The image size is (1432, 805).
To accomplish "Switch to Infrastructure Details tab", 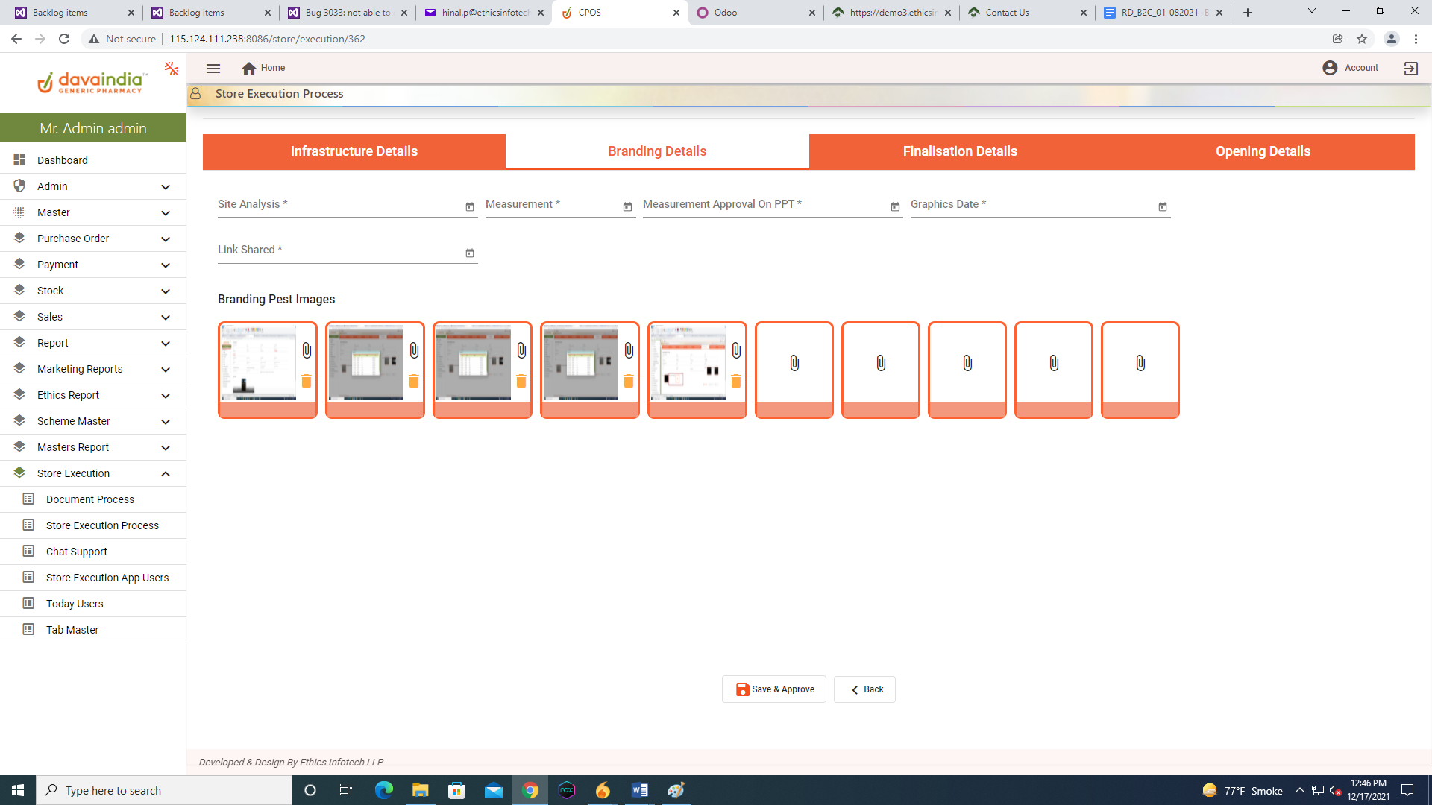I will coord(354,151).
